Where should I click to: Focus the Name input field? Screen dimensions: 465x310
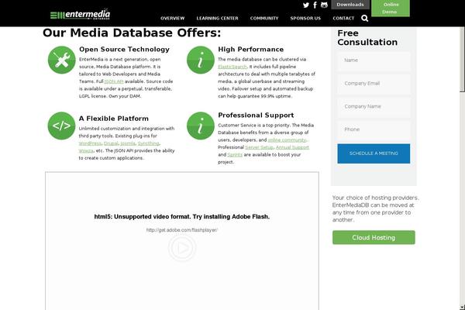374,60
